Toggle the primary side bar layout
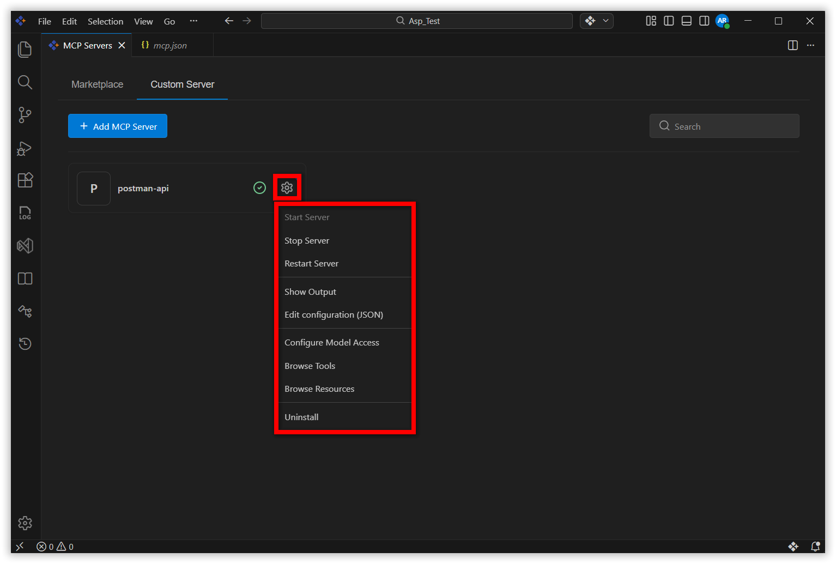 669,21
